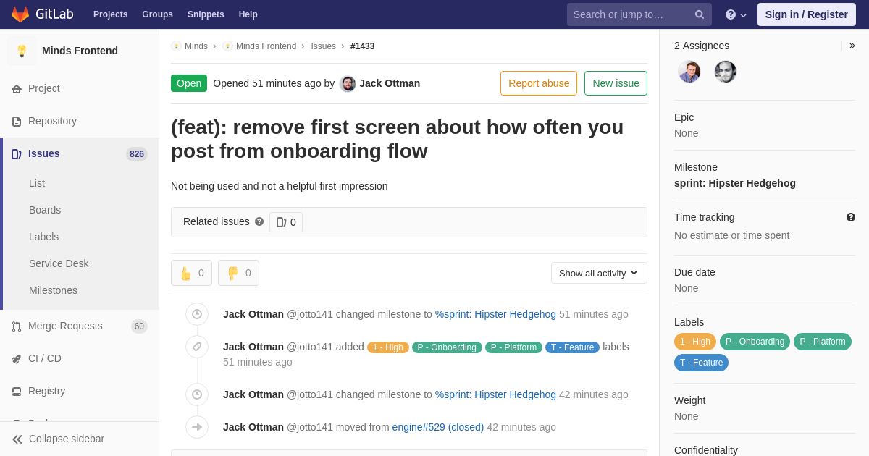Image resolution: width=869 pixels, height=456 pixels.
Task: Open the Help nav item
Action: pyautogui.click(x=248, y=14)
